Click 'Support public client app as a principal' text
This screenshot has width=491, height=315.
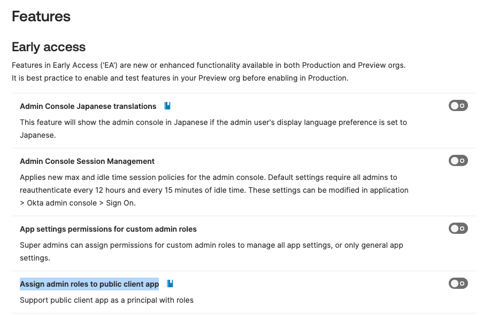[106, 300]
